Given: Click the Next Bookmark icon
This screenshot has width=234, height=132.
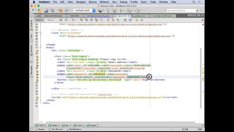Looking at the screenshot, I should tap(113, 20).
